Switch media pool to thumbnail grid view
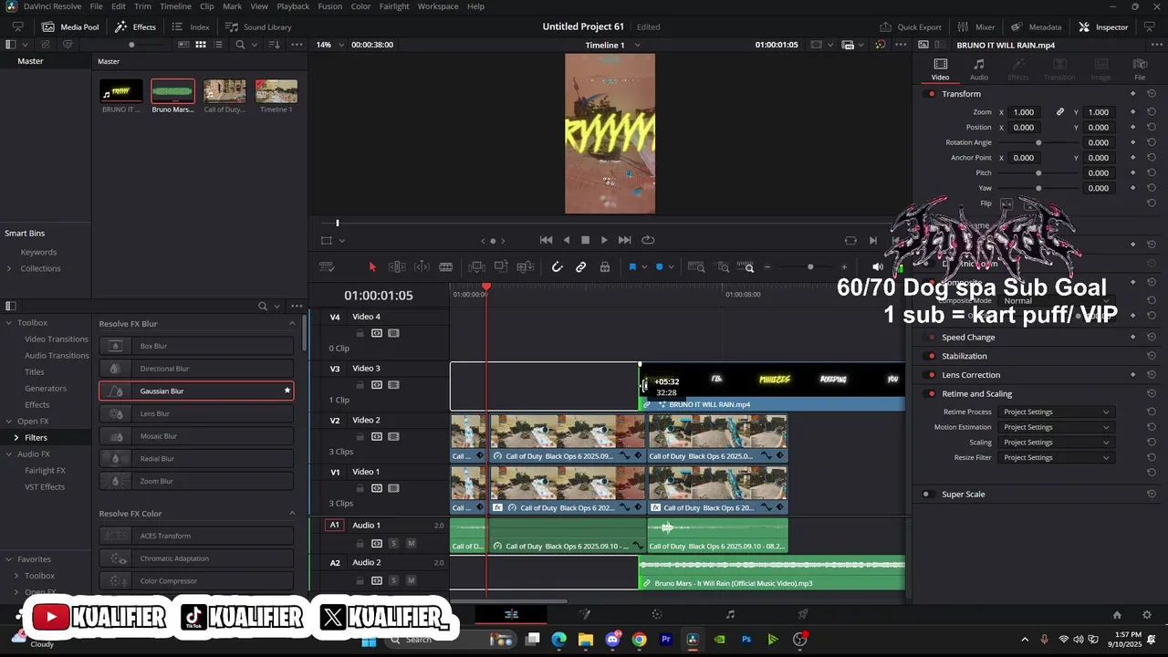 tap(201, 44)
